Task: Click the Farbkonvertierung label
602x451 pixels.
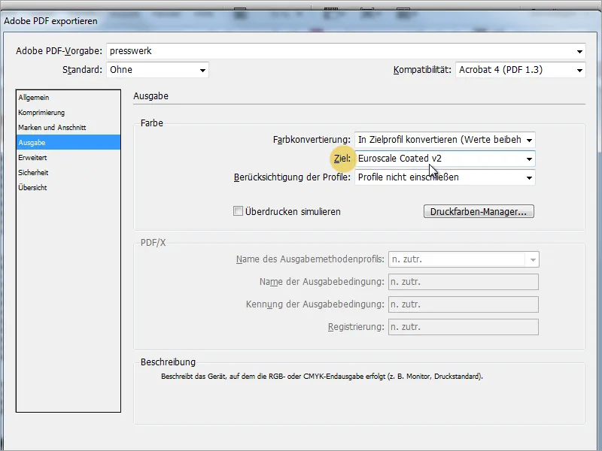Action: 312,140
